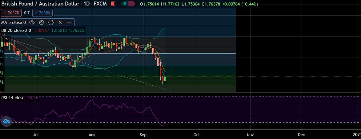Click Jul on the time axis
This screenshot has height=139, width=361.
pos(36,135)
